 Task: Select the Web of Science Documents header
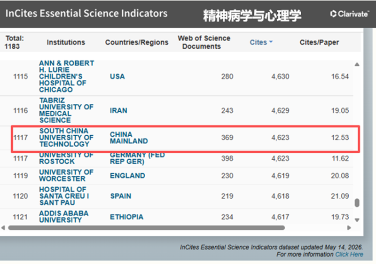(x=204, y=42)
